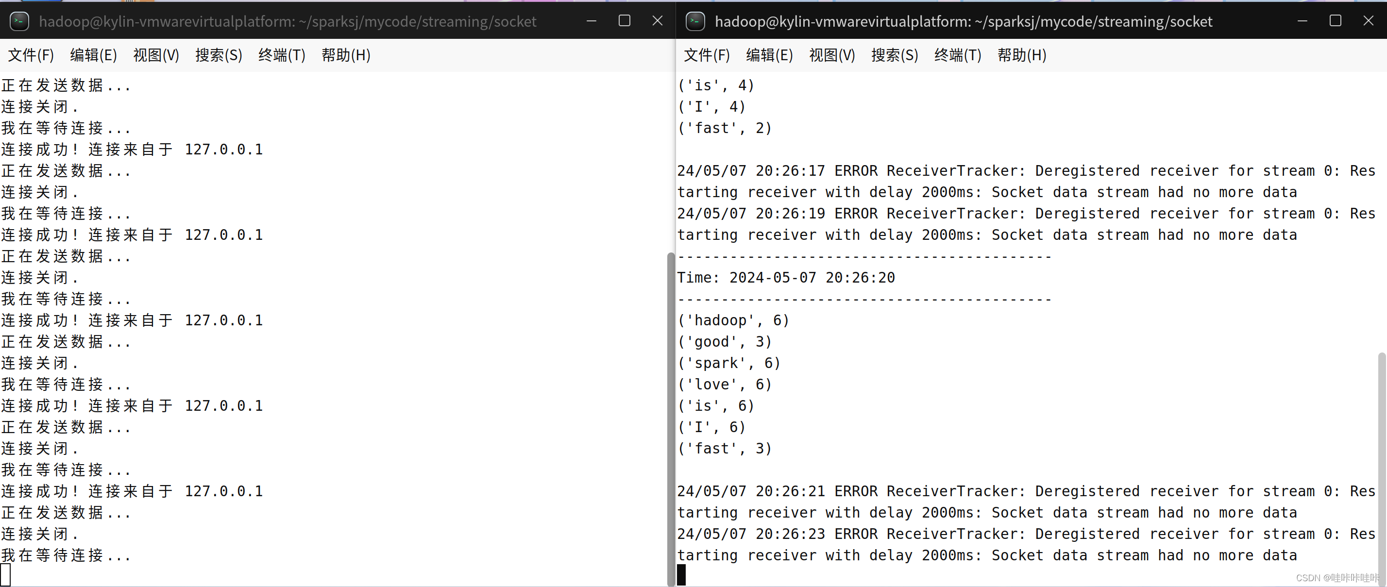Viewport: 1387px width, 587px height.
Task: Open the 搜索(S) menu in the left terminal
Action: pos(218,55)
